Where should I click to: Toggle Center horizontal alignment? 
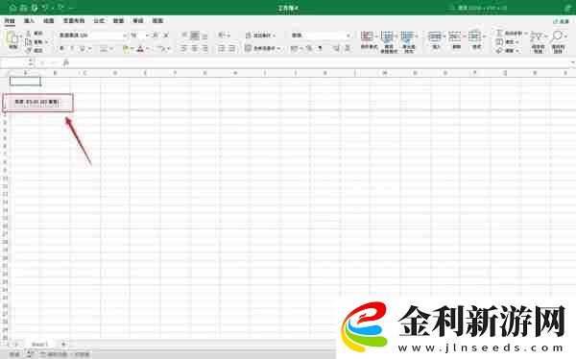pyautogui.click(x=195, y=49)
